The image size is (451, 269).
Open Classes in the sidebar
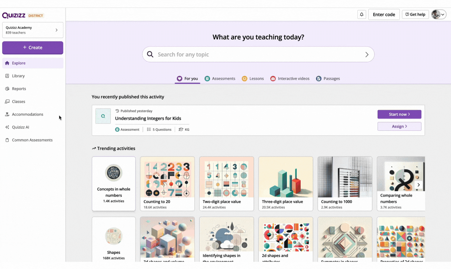point(33,101)
